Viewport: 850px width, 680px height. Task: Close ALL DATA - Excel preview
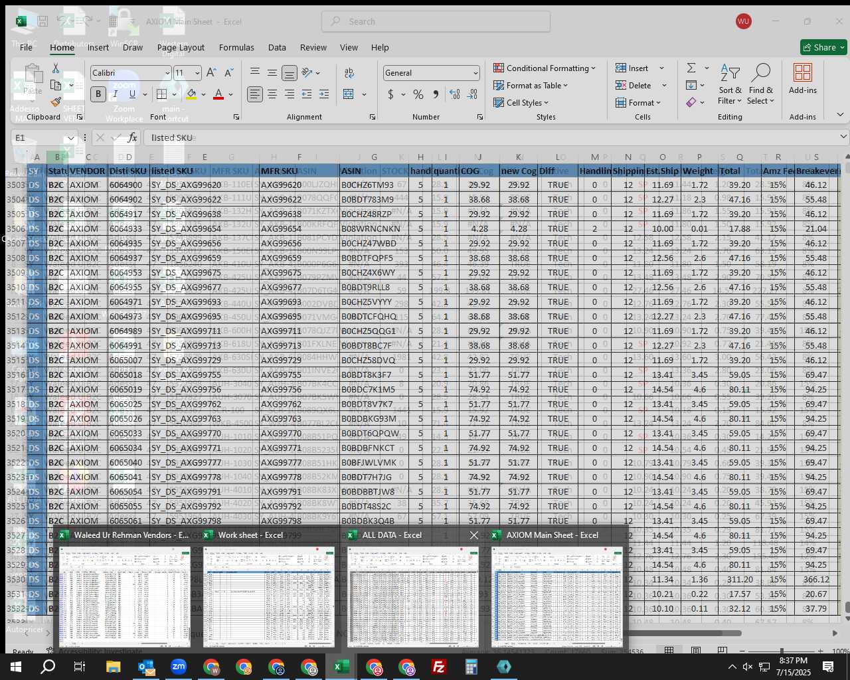click(x=473, y=535)
